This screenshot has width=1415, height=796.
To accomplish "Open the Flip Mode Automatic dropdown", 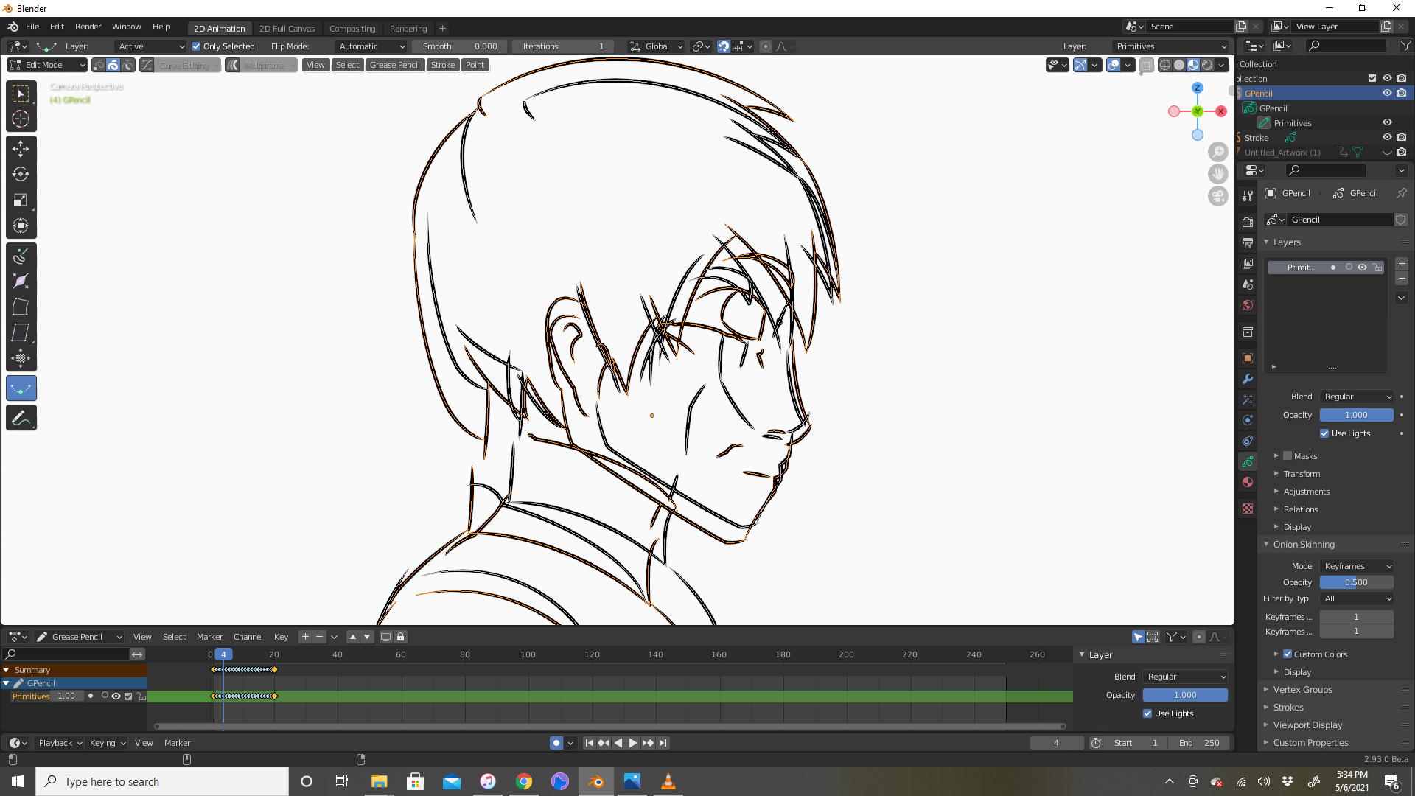I will point(371,46).
